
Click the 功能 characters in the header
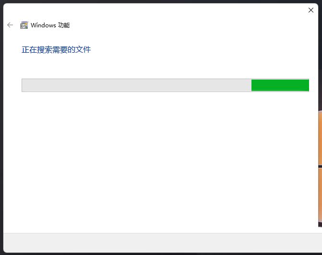[64, 25]
